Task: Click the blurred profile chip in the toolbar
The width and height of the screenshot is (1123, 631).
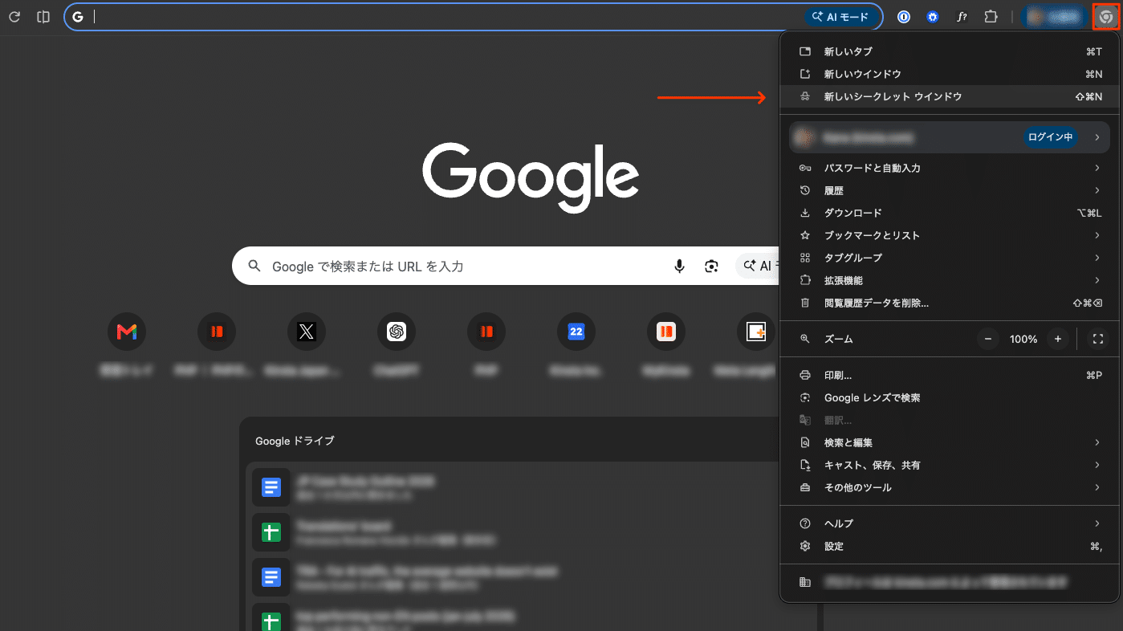Action: [1056, 16]
